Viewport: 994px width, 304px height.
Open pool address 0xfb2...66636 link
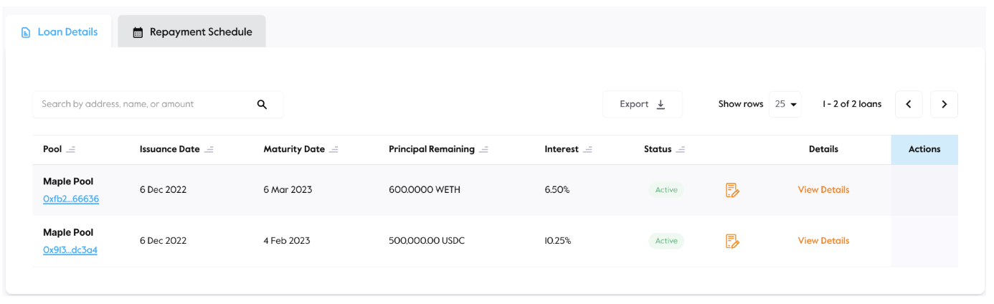[71, 199]
